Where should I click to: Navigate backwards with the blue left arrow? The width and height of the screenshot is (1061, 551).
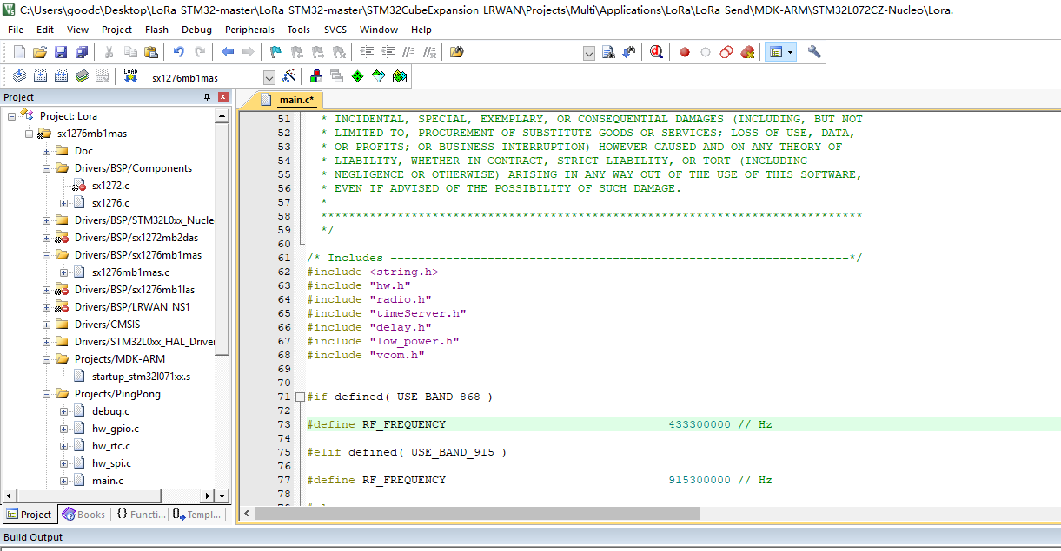tap(228, 52)
